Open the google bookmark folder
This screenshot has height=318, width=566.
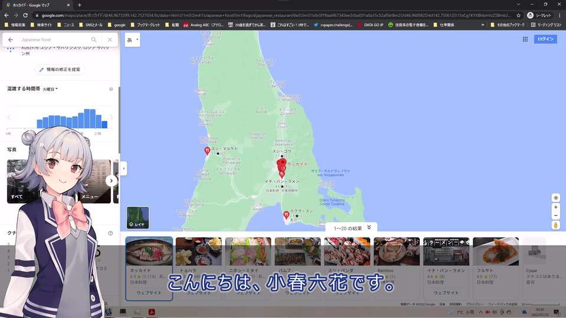coord(116,25)
